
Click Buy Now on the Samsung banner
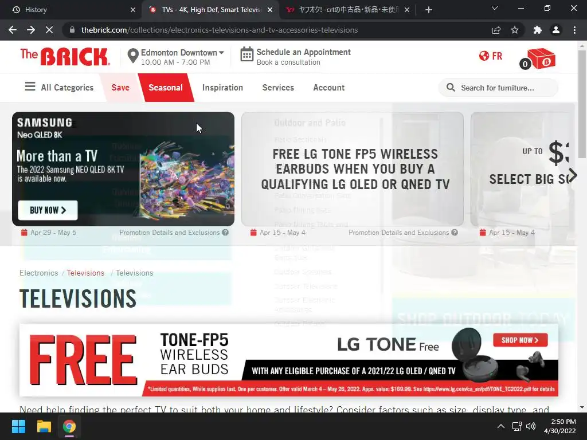48,210
